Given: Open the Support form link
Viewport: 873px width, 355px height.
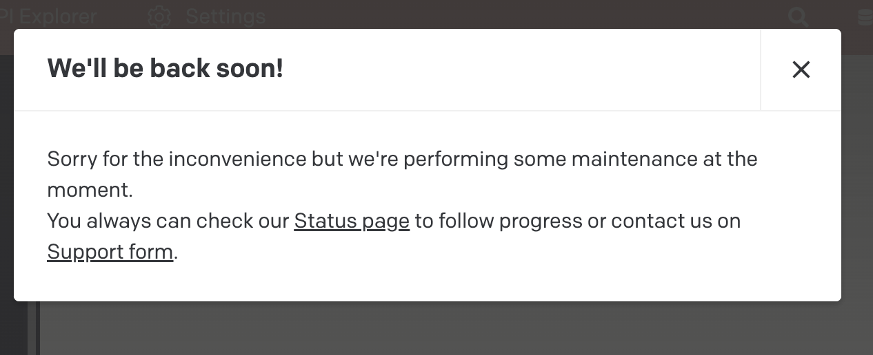Looking at the screenshot, I should (110, 252).
